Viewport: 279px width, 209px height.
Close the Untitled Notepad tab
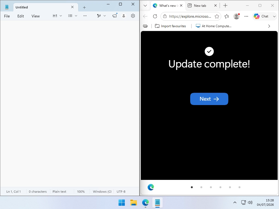click(x=72, y=7)
